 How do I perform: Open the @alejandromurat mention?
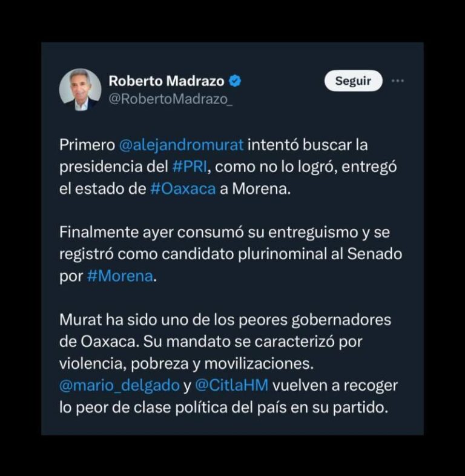181,145
